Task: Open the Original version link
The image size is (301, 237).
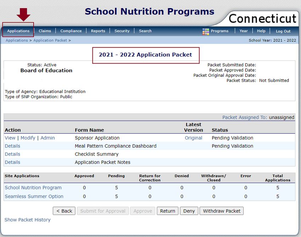Action: point(193,138)
